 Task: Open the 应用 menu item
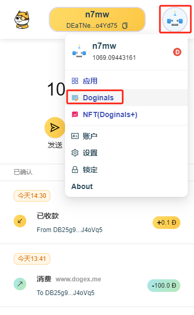click(126, 81)
